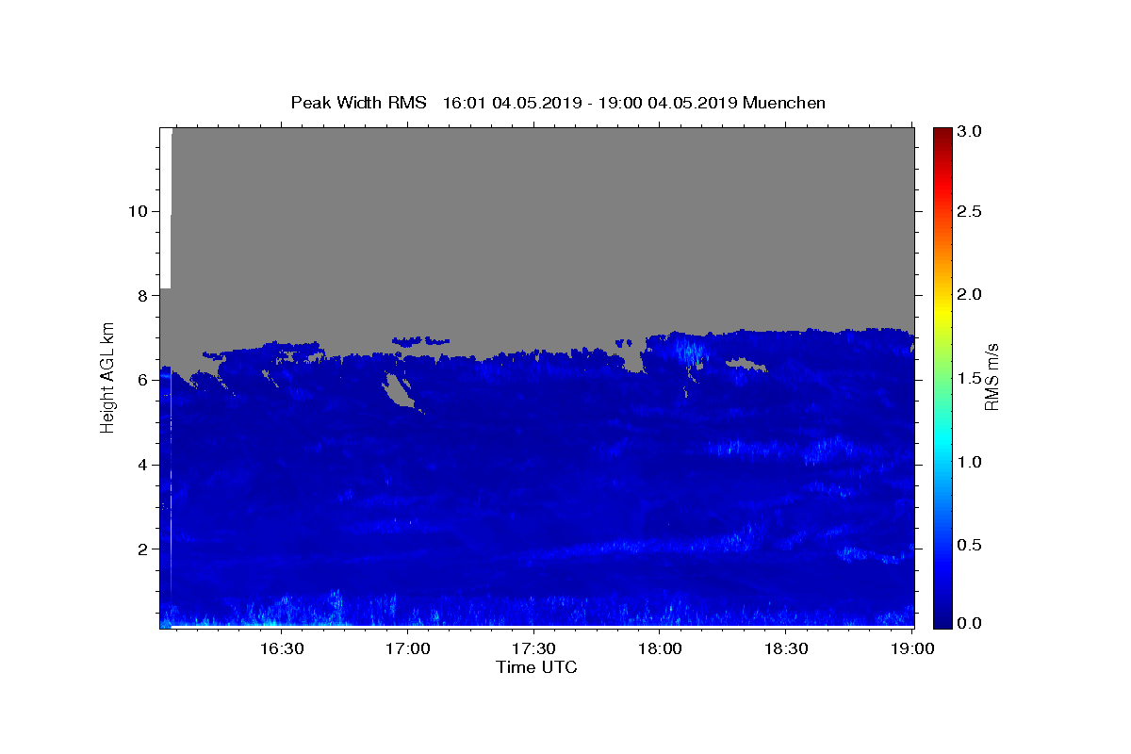Pick the dark red top of colorbar
Screen dimensions: 1131x754
942,134
